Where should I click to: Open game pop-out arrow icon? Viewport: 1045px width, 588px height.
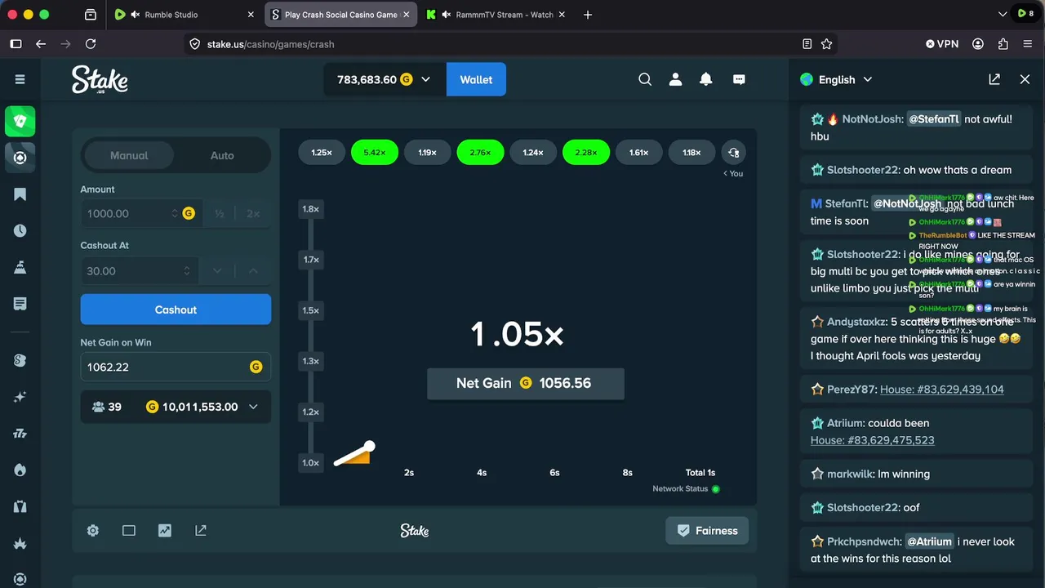tap(201, 531)
